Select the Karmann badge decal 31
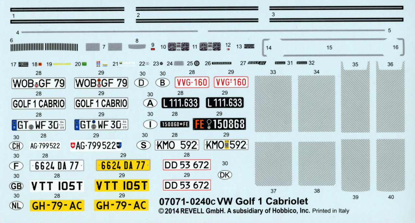This screenshot has height=223, width=415. point(280,63)
